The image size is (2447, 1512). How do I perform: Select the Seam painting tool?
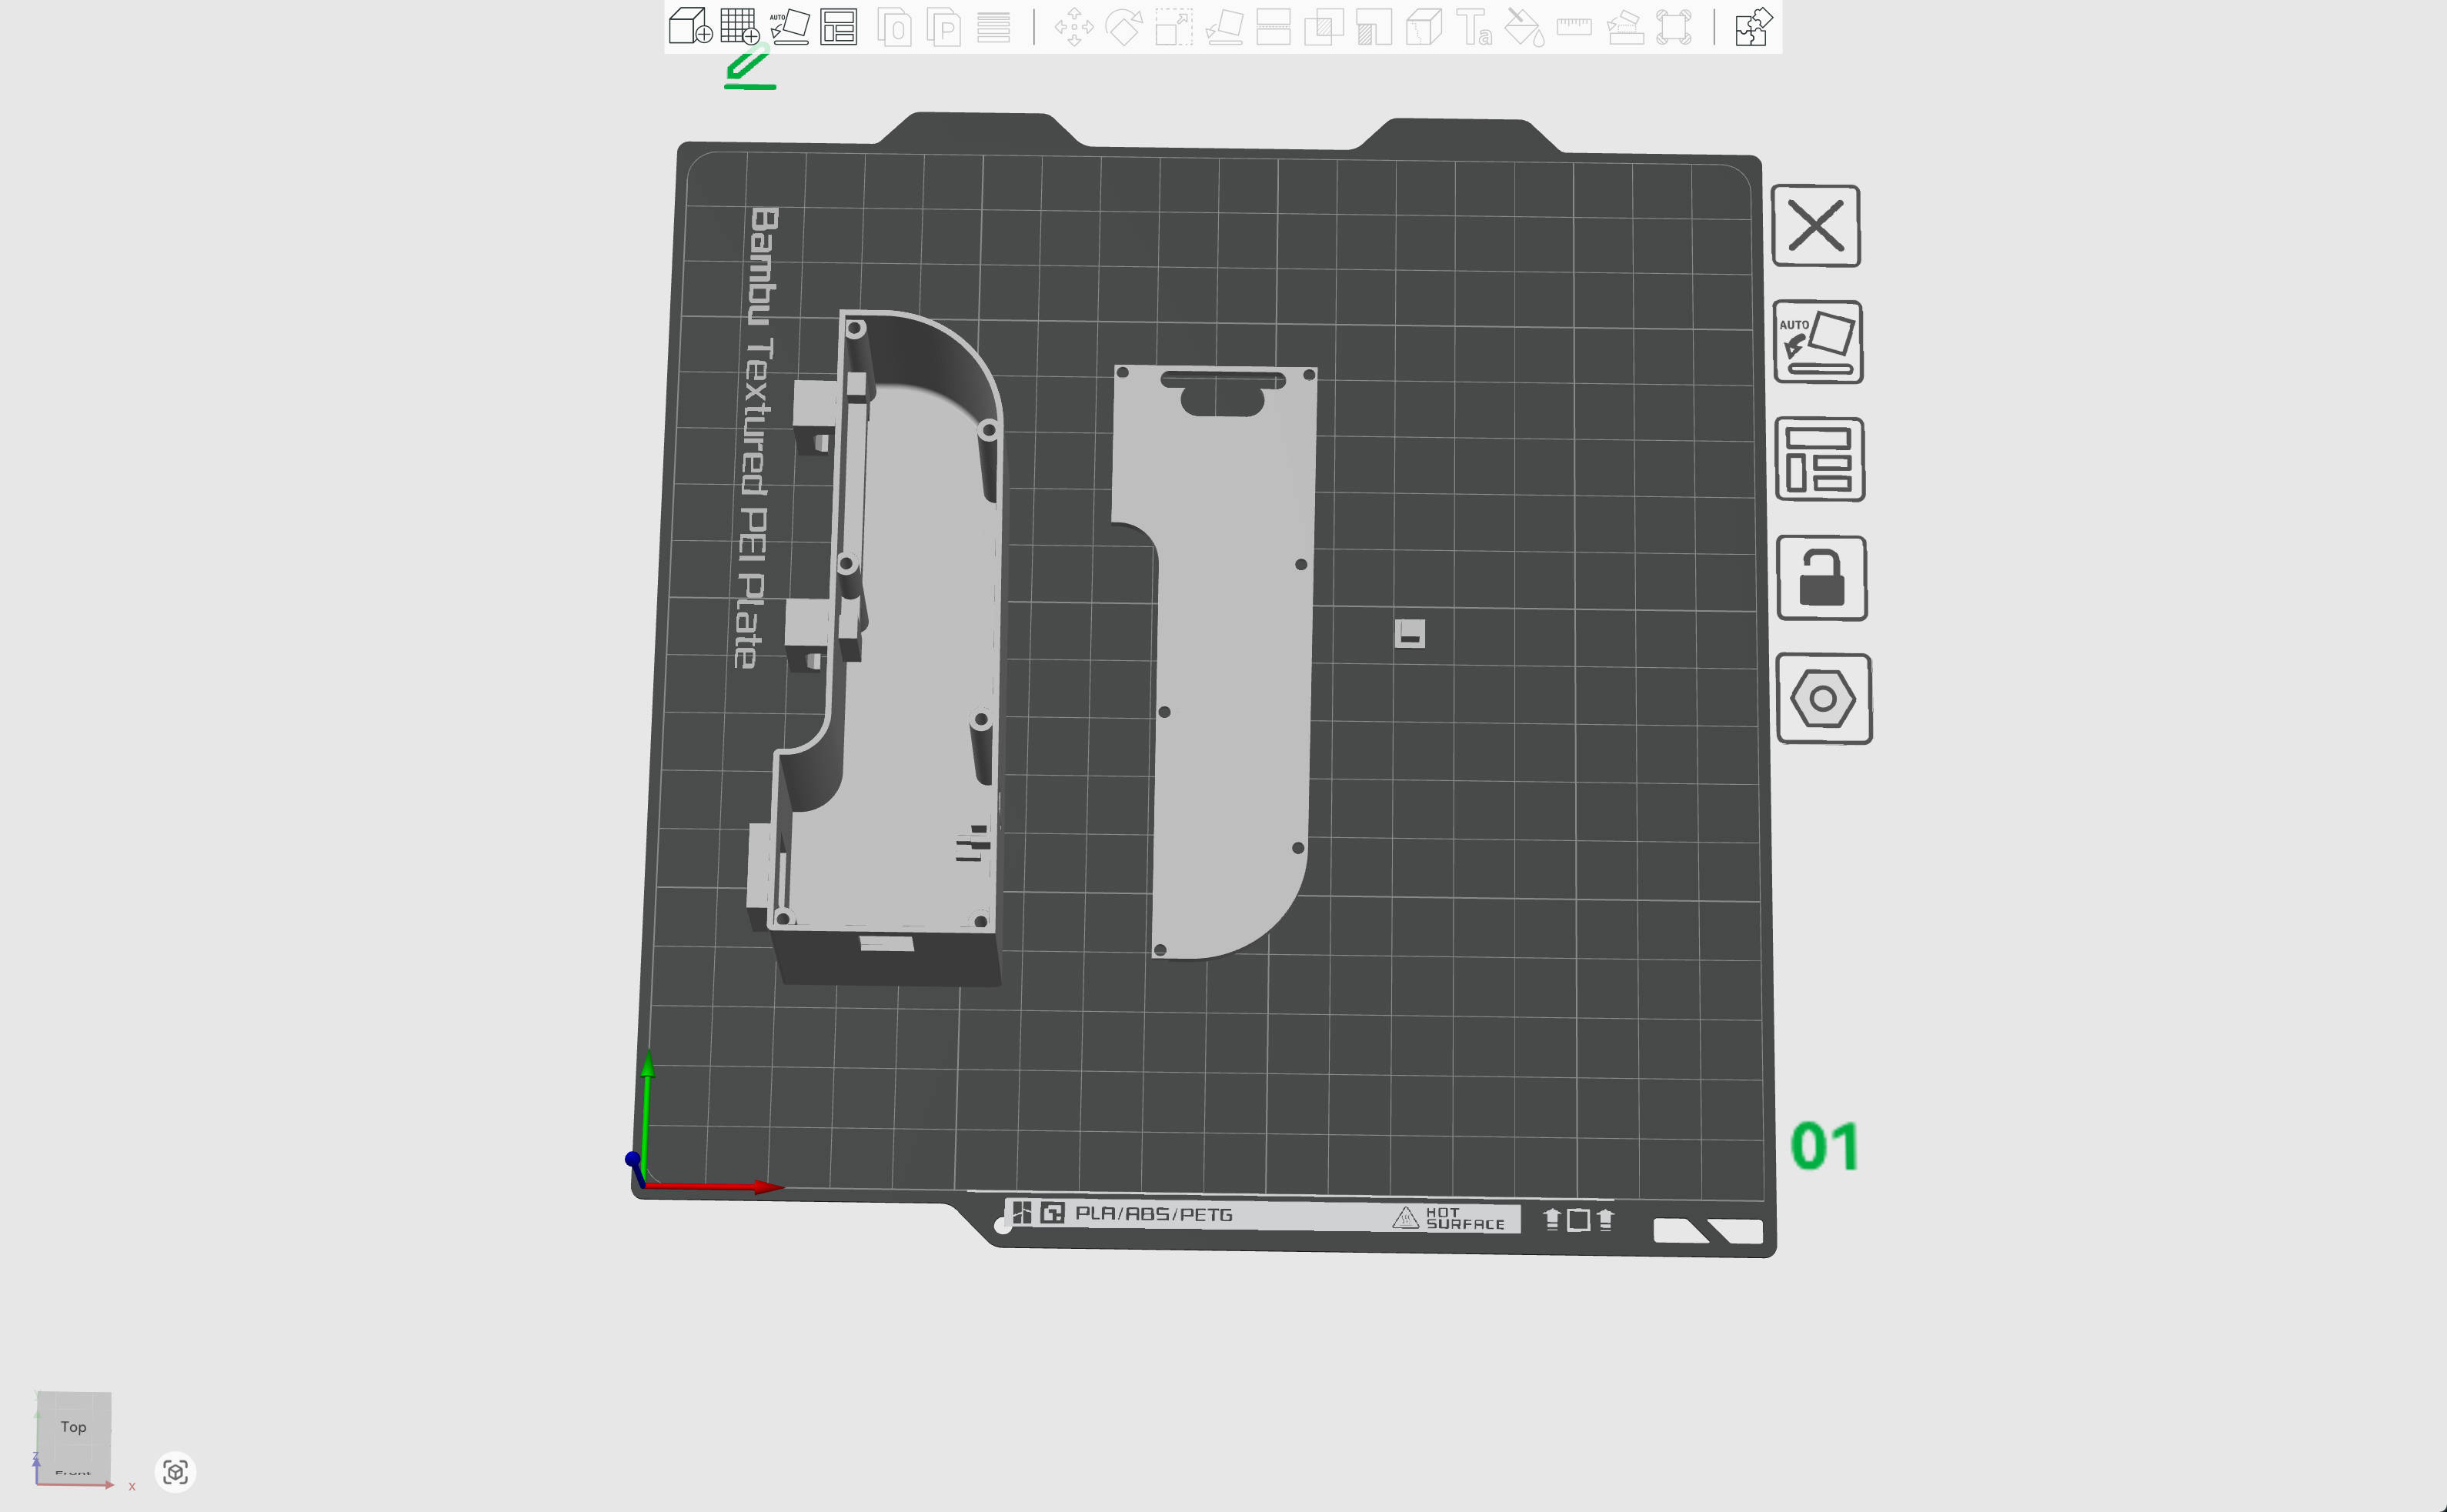[1424, 27]
